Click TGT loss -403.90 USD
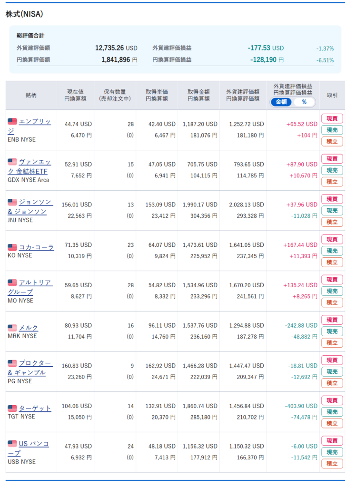The height and width of the screenshot is (487, 347). 301,406
